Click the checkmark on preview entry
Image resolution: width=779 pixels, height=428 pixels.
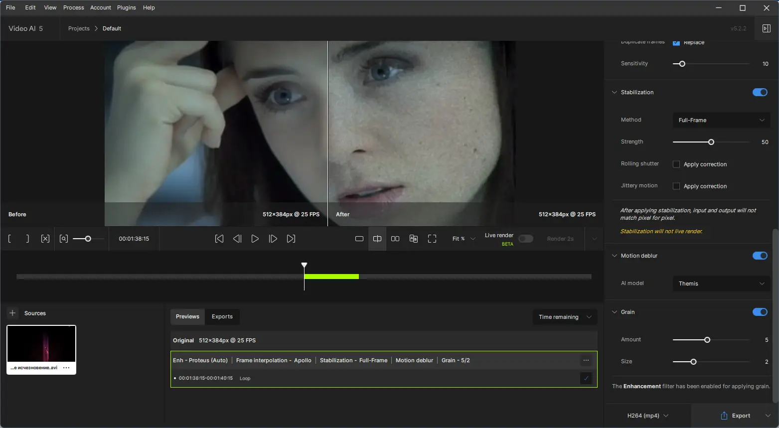coord(586,378)
